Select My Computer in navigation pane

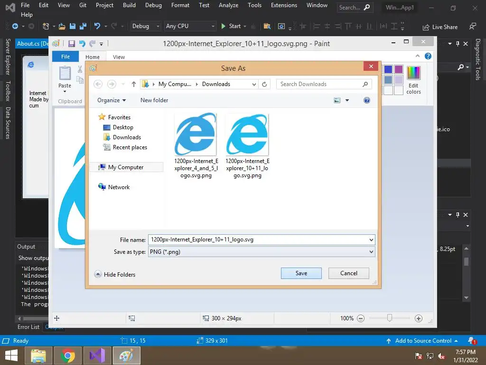tap(126, 167)
